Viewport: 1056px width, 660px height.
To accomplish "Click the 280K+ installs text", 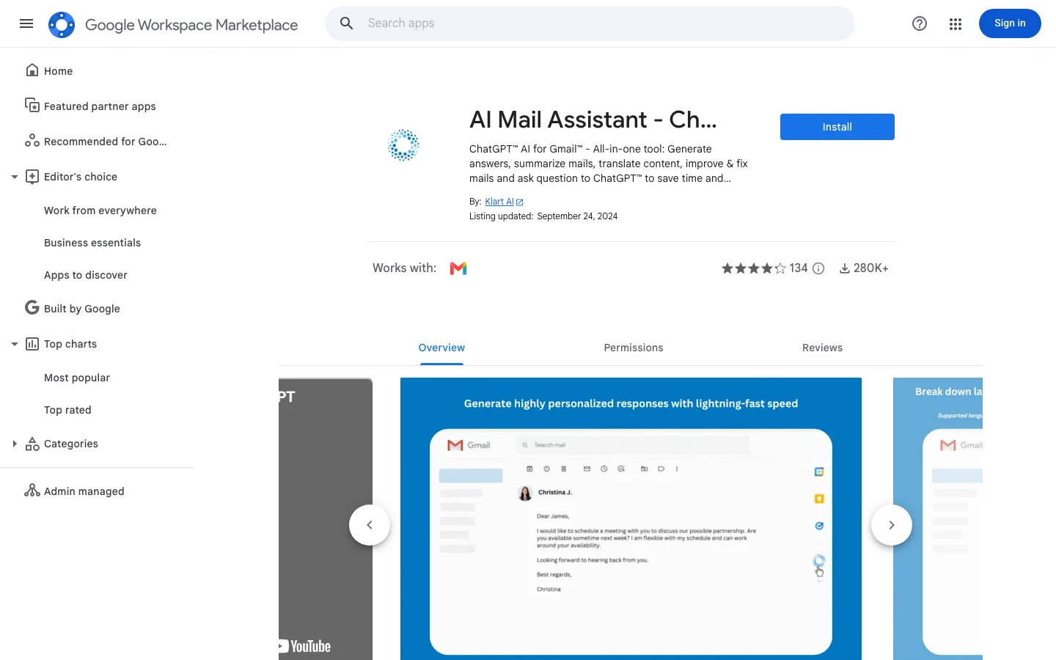I will 871,268.
